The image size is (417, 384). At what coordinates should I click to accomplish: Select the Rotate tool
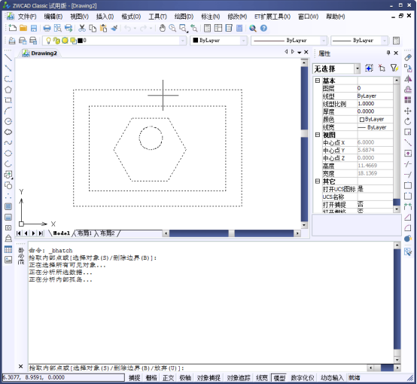[408, 121]
